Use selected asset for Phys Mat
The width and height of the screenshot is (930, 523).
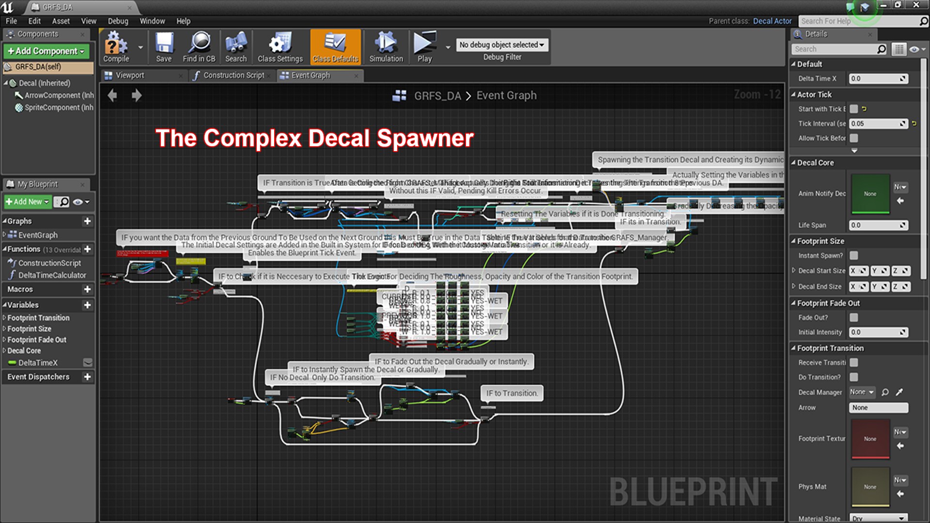pos(900,494)
